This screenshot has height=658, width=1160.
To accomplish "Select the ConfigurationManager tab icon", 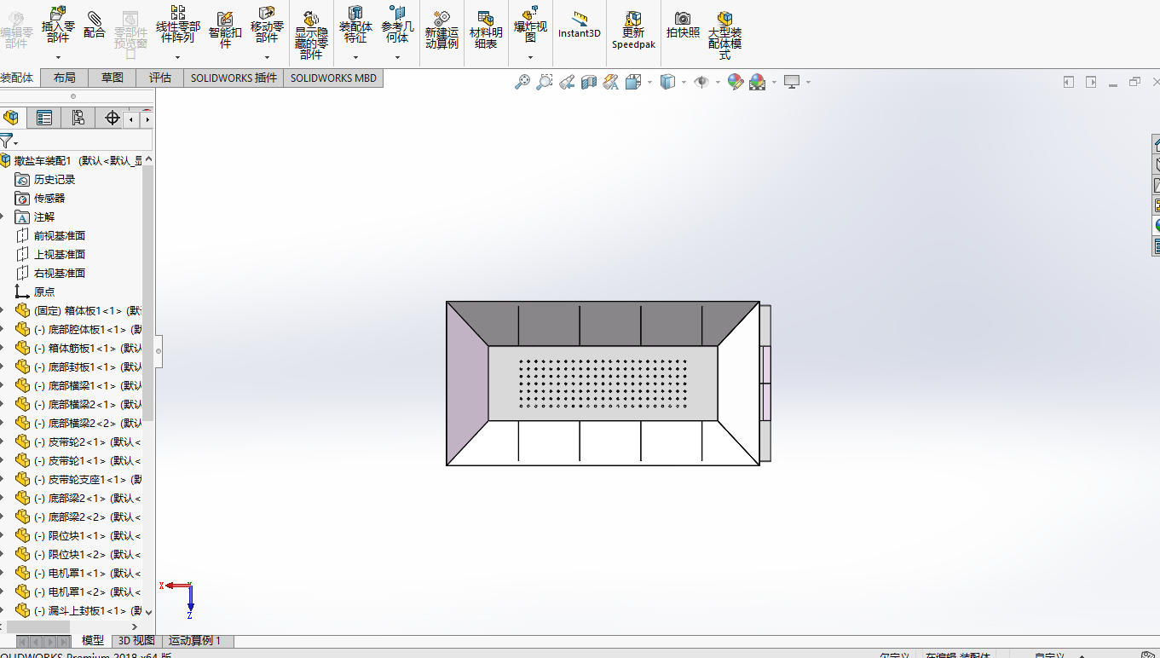I will click(x=78, y=118).
